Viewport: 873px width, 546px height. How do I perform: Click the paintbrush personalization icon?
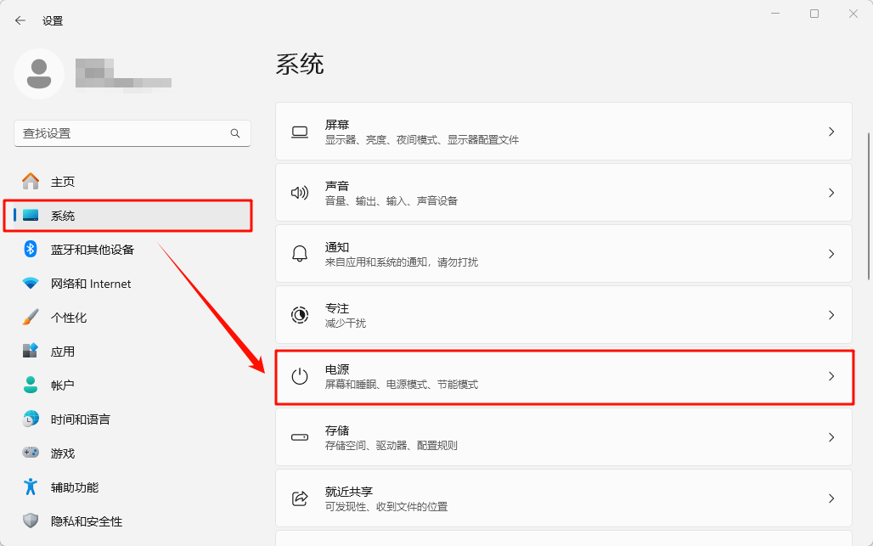click(x=31, y=318)
